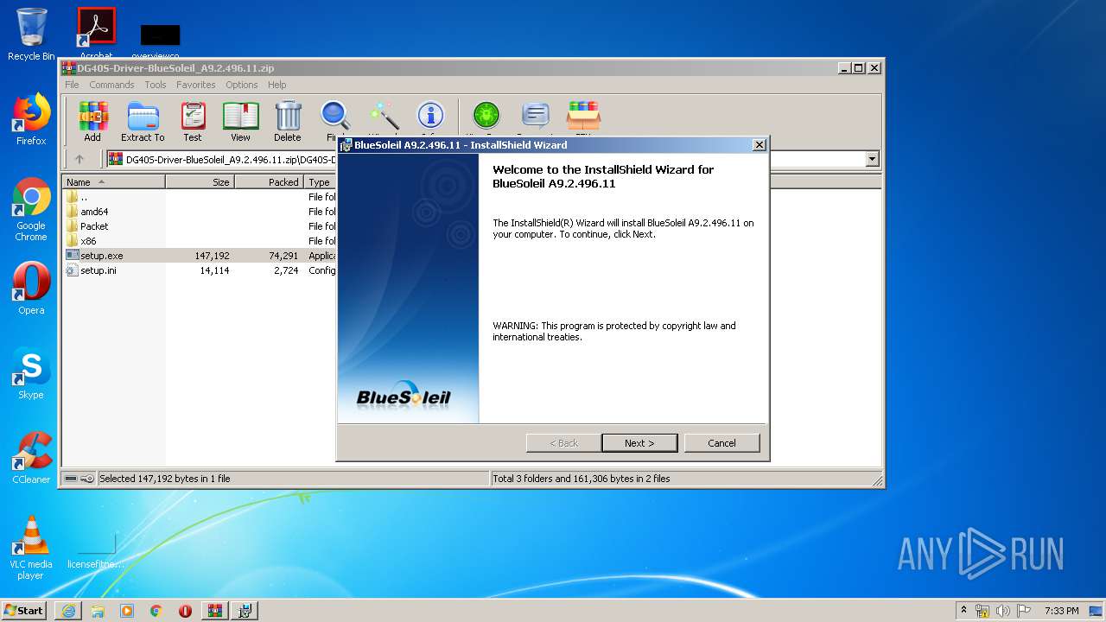The width and height of the screenshot is (1106, 622).
Task: Open the licensefitne desktop file
Action: (x=96, y=548)
